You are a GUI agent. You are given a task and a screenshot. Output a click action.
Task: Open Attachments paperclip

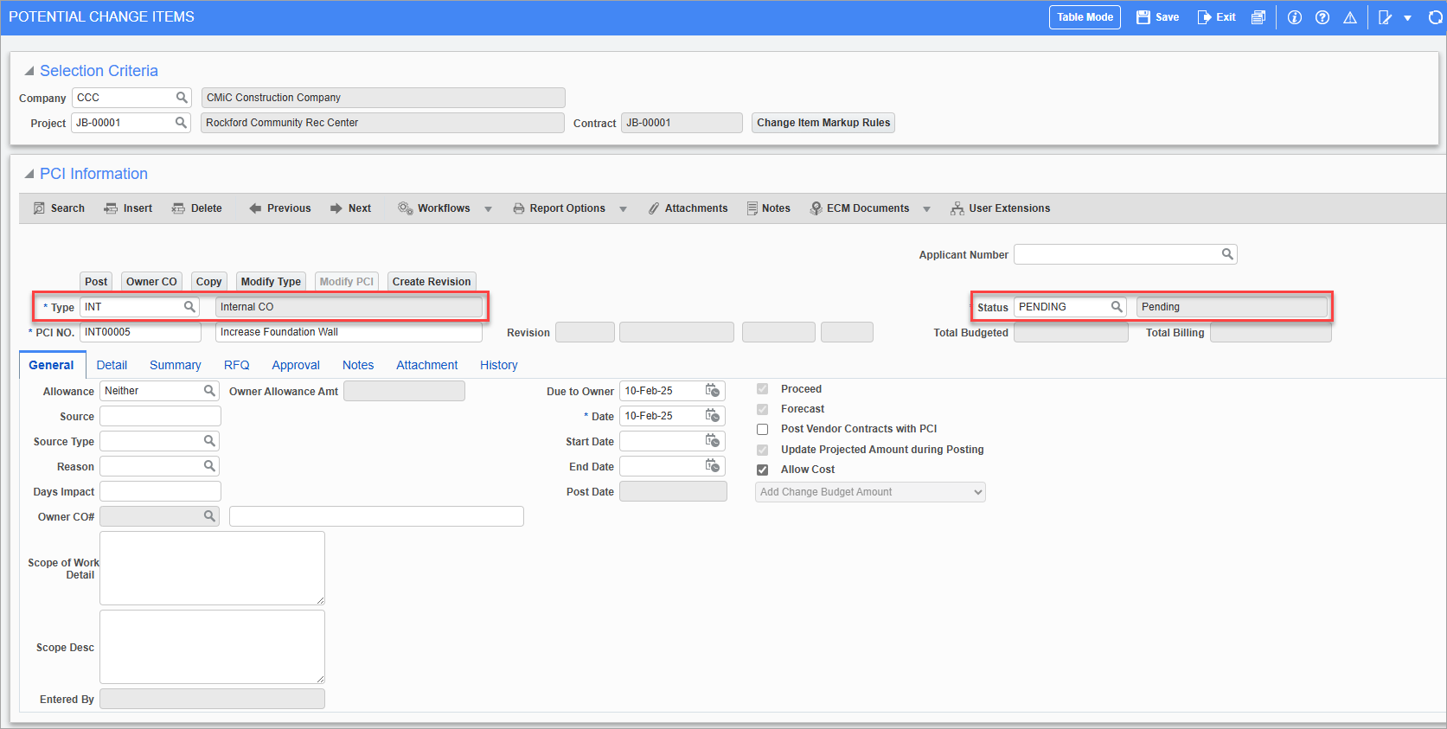(688, 208)
